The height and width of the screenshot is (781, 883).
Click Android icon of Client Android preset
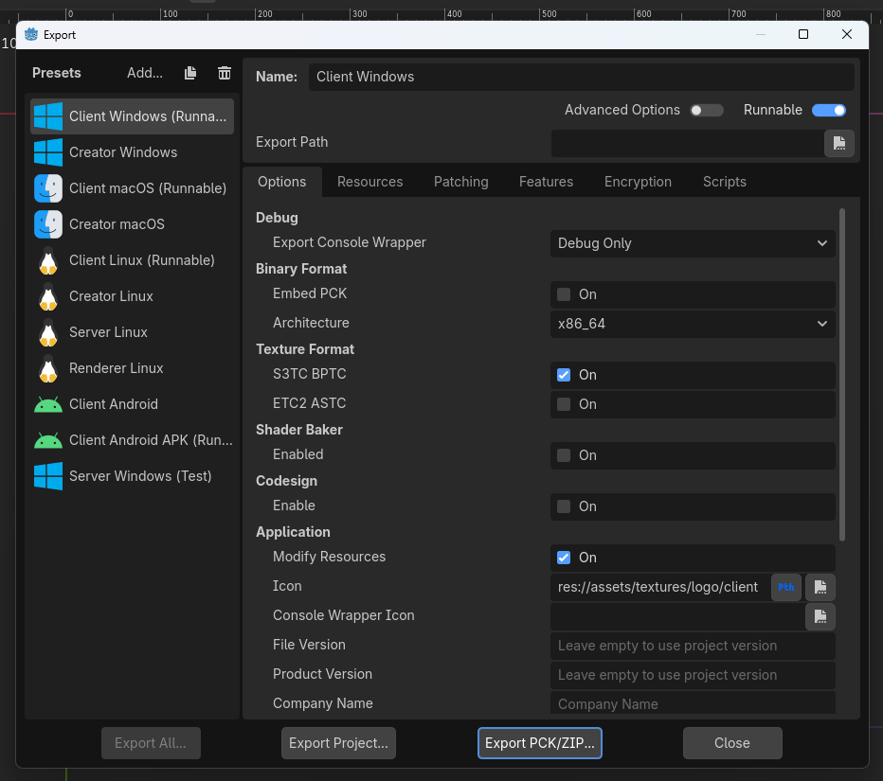click(x=48, y=404)
